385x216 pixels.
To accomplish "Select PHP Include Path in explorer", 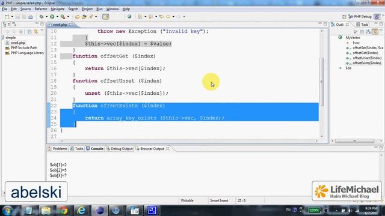I will pos(24,48).
